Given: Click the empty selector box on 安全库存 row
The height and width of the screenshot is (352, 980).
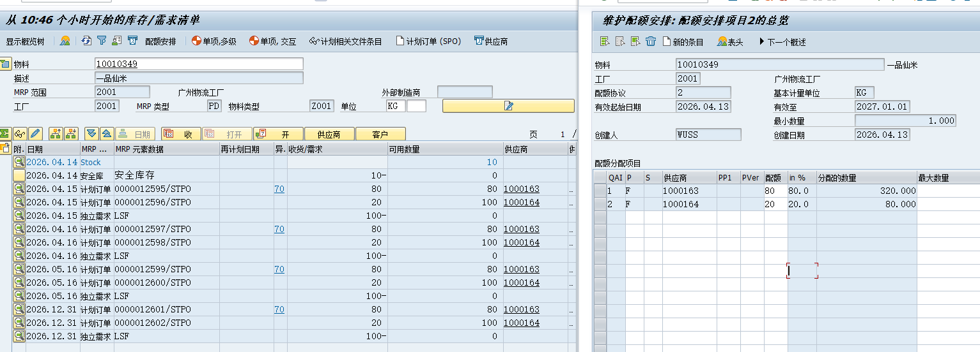Looking at the screenshot, I should [x=19, y=175].
